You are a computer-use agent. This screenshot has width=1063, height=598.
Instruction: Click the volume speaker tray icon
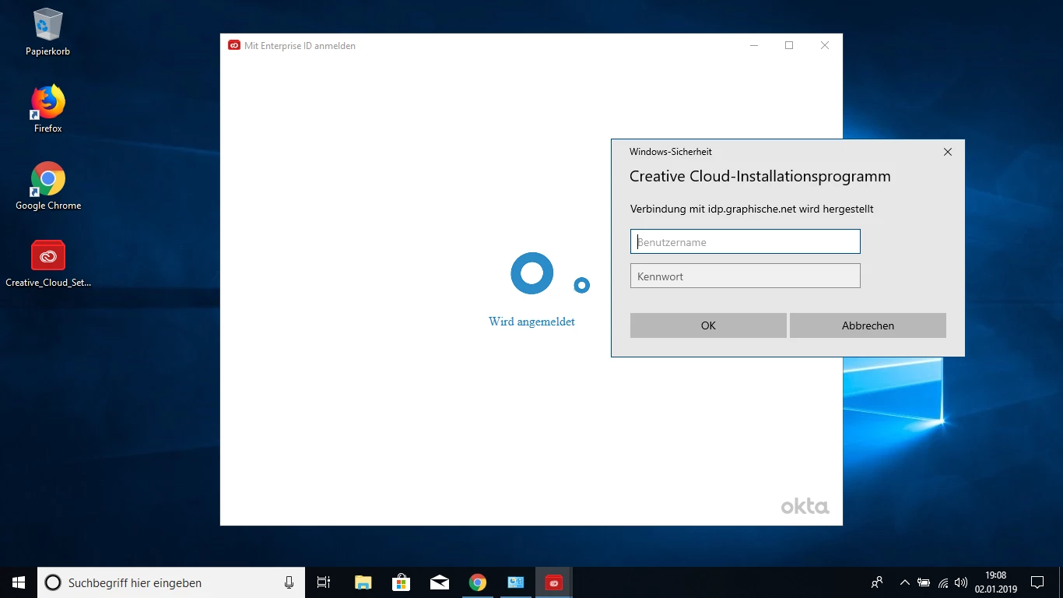coord(961,582)
